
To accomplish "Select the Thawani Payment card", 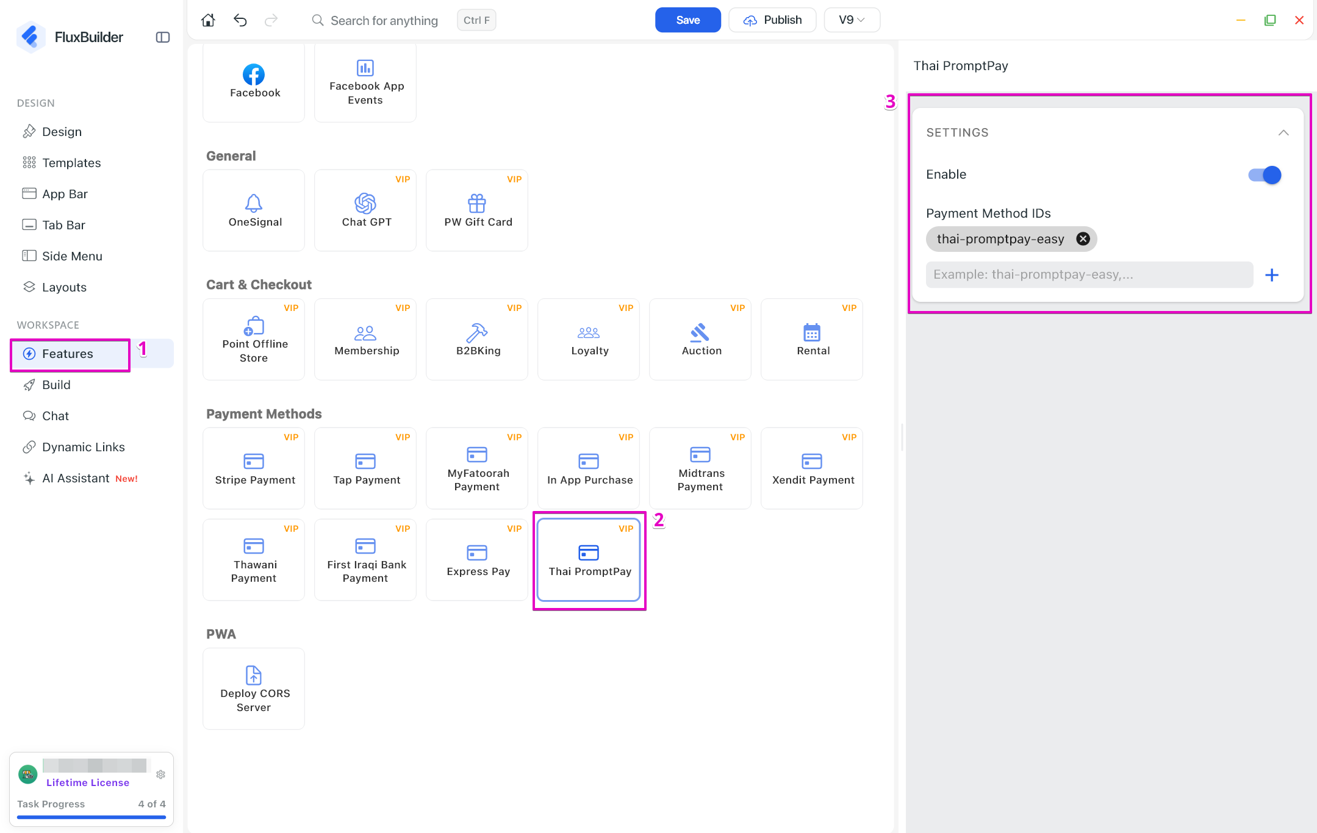I will [x=254, y=560].
